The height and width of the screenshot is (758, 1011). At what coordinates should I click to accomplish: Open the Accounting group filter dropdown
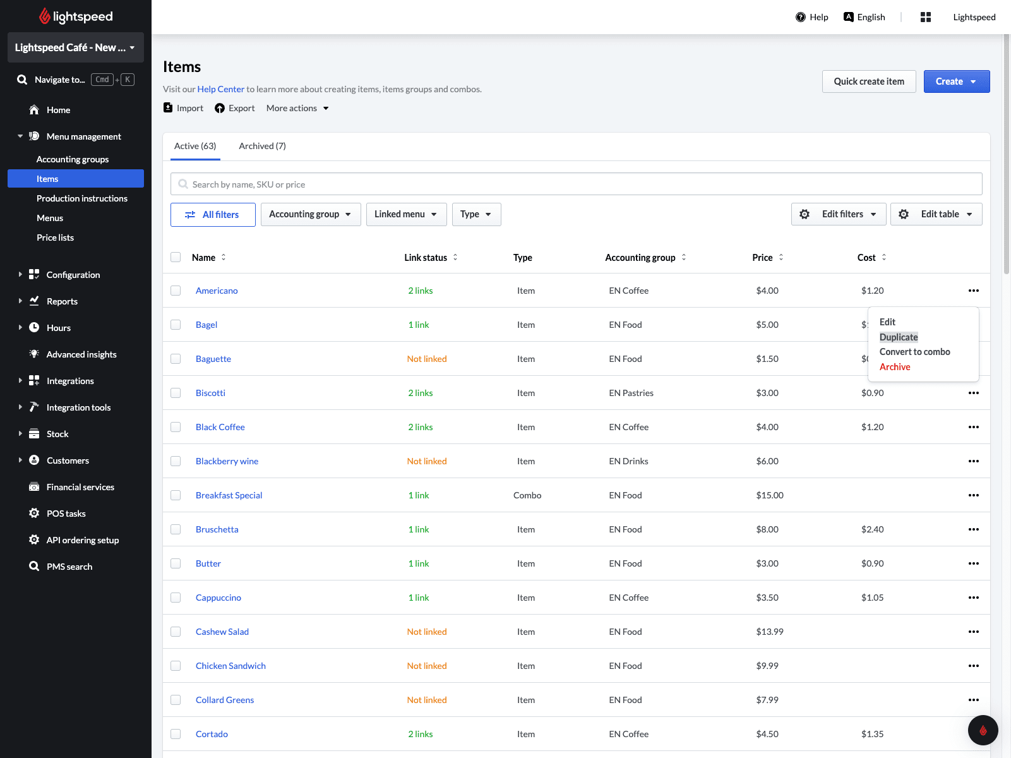coord(310,214)
